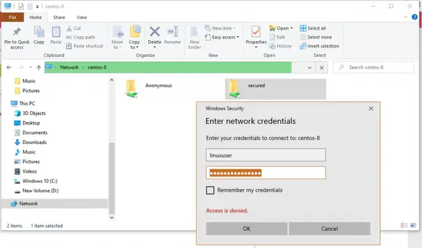Click navigation pane scroll up arrow
This screenshot has height=248, width=422.
tap(112, 80)
